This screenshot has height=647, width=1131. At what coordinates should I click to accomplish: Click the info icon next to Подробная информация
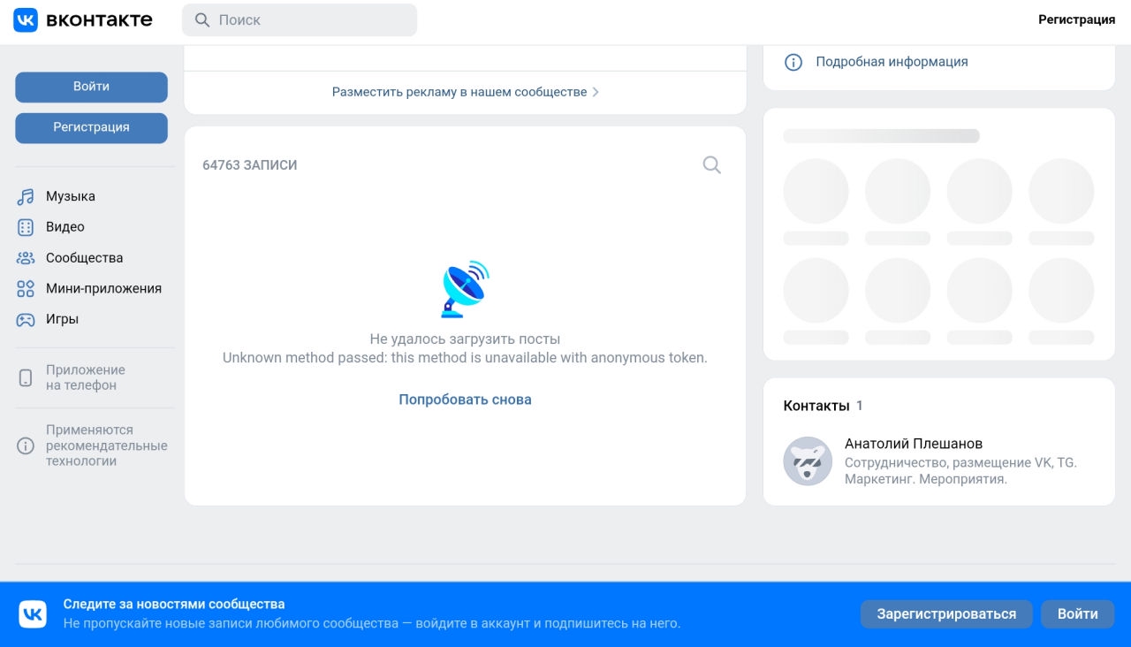click(x=793, y=62)
